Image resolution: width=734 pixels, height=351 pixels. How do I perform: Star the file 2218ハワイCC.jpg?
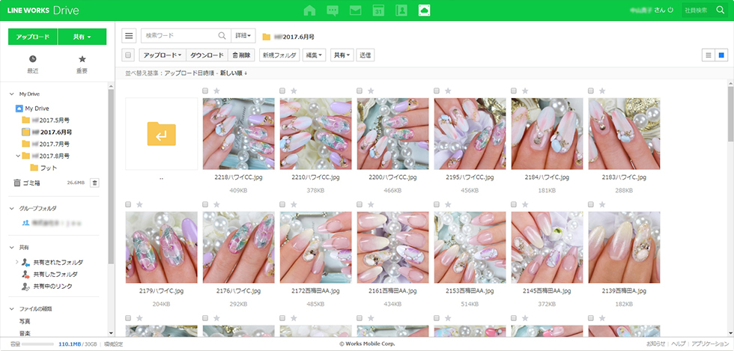[216, 91]
